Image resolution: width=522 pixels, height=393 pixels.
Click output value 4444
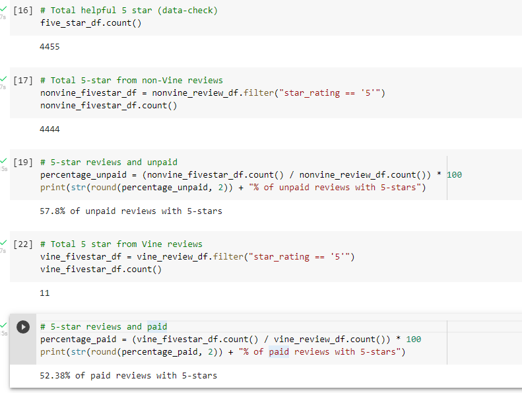pos(49,129)
